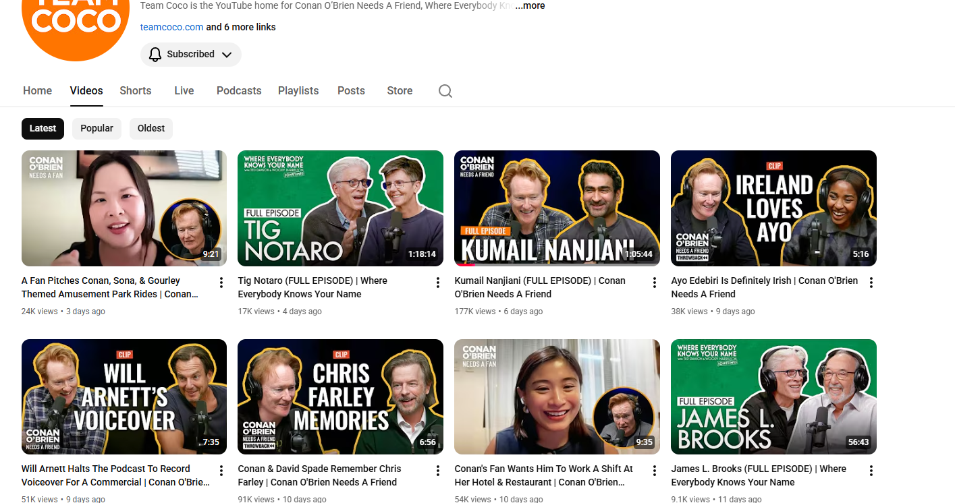Play the Chris Farley Memories thumbnail
Viewport: 955px width, 503px height.
pyautogui.click(x=341, y=396)
